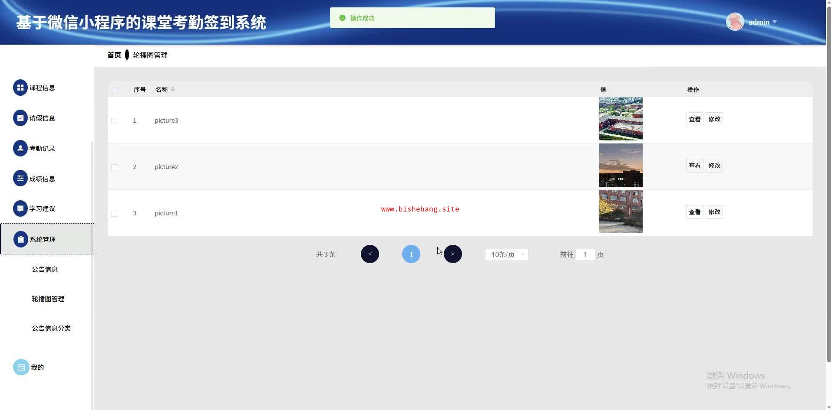Image resolution: width=832 pixels, height=410 pixels.
Task: Select 轮播图管理 submenu item
Action: click(48, 299)
